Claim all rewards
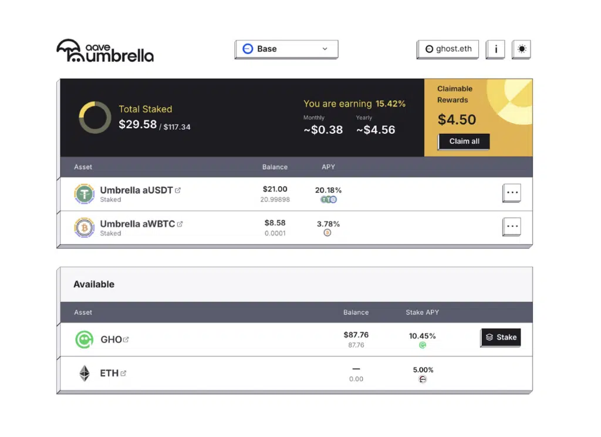 tap(464, 142)
